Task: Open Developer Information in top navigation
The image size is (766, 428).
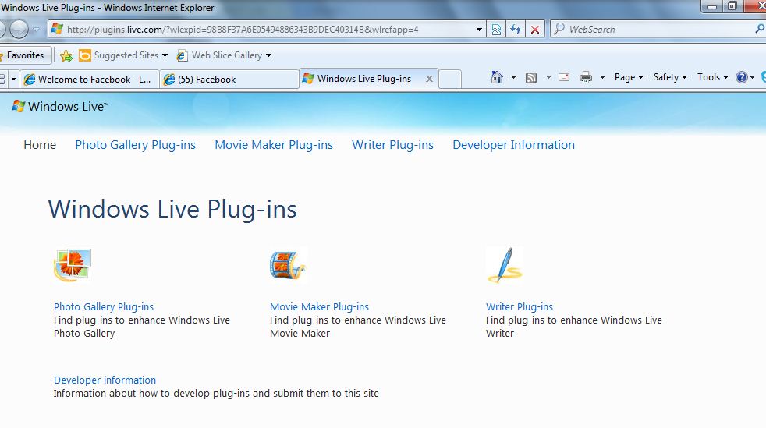Action: (x=513, y=145)
